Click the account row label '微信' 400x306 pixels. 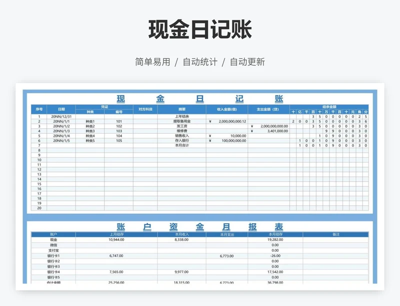point(53,245)
